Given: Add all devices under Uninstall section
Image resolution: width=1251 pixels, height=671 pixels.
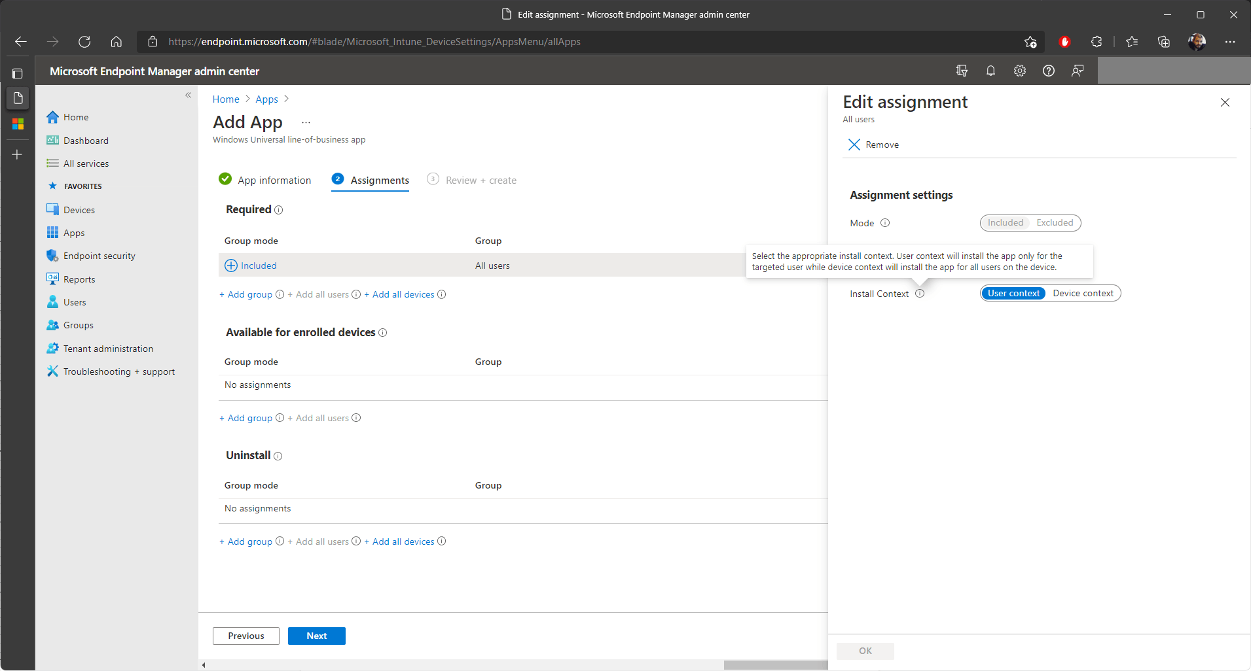Looking at the screenshot, I should pos(399,542).
